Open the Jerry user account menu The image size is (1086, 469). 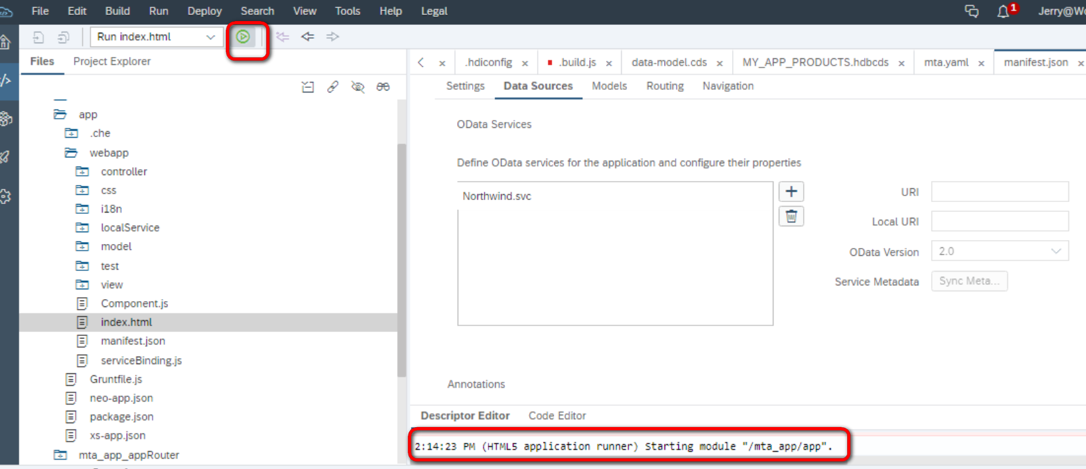pyautogui.click(x=1062, y=11)
